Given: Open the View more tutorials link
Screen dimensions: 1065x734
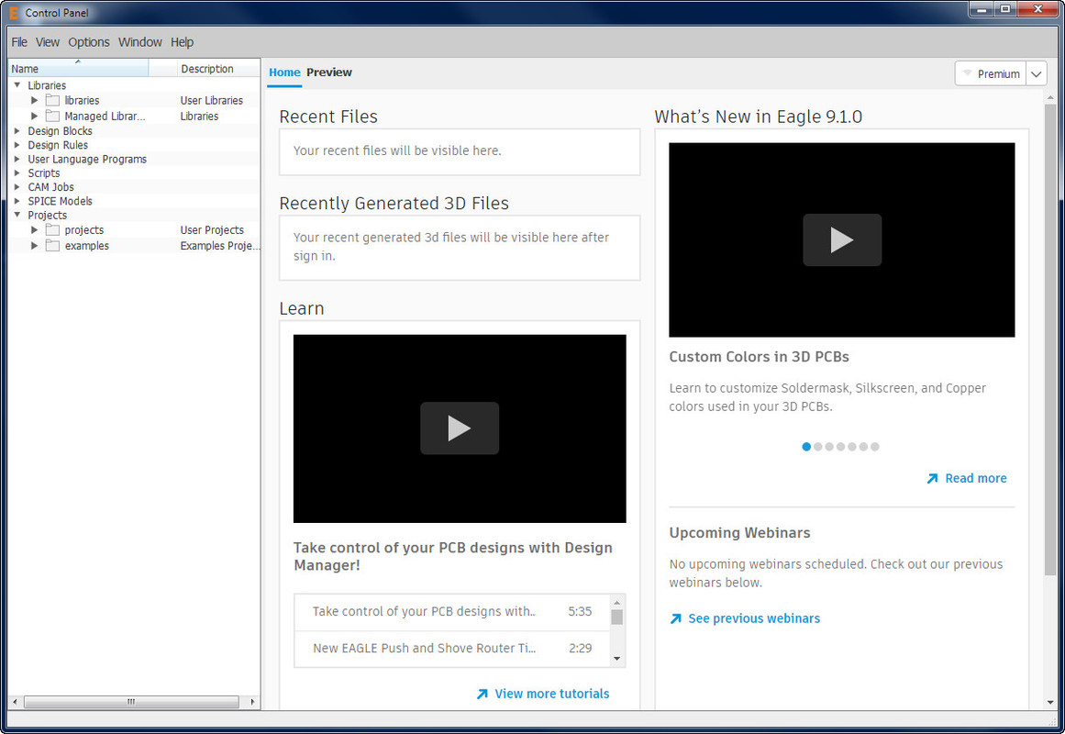Looking at the screenshot, I should point(552,694).
